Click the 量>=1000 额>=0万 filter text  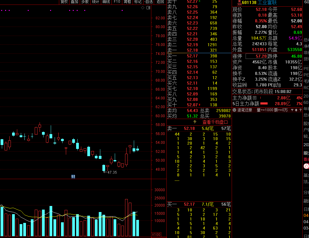pos(272,110)
